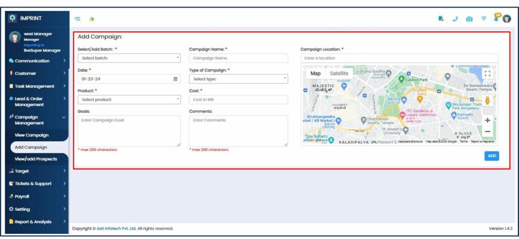Viewport: 519px width, 239px height.
Task: Click the blue ADD button
Action: pyautogui.click(x=492, y=156)
